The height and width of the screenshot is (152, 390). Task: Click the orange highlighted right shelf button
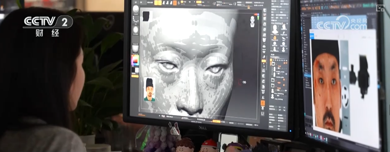pyautogui.click(x=263, y=103)
